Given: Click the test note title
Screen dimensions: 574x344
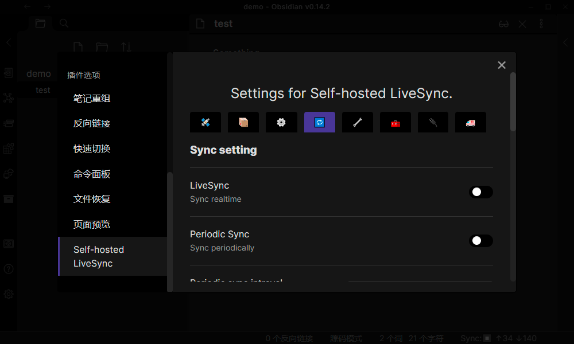Looking at the screenshot, I should [x=223, y=24].
